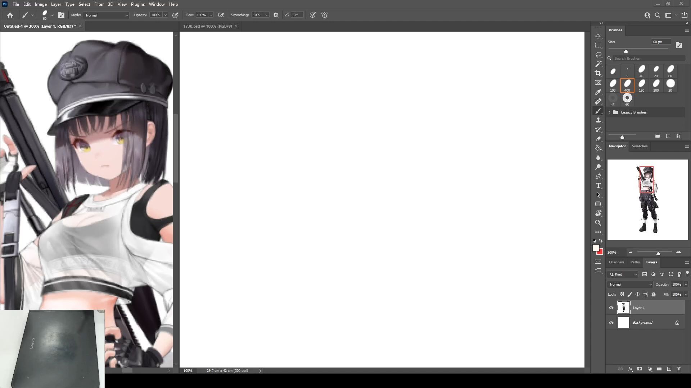
Task: Create a new layer
Action: (669, 369)
